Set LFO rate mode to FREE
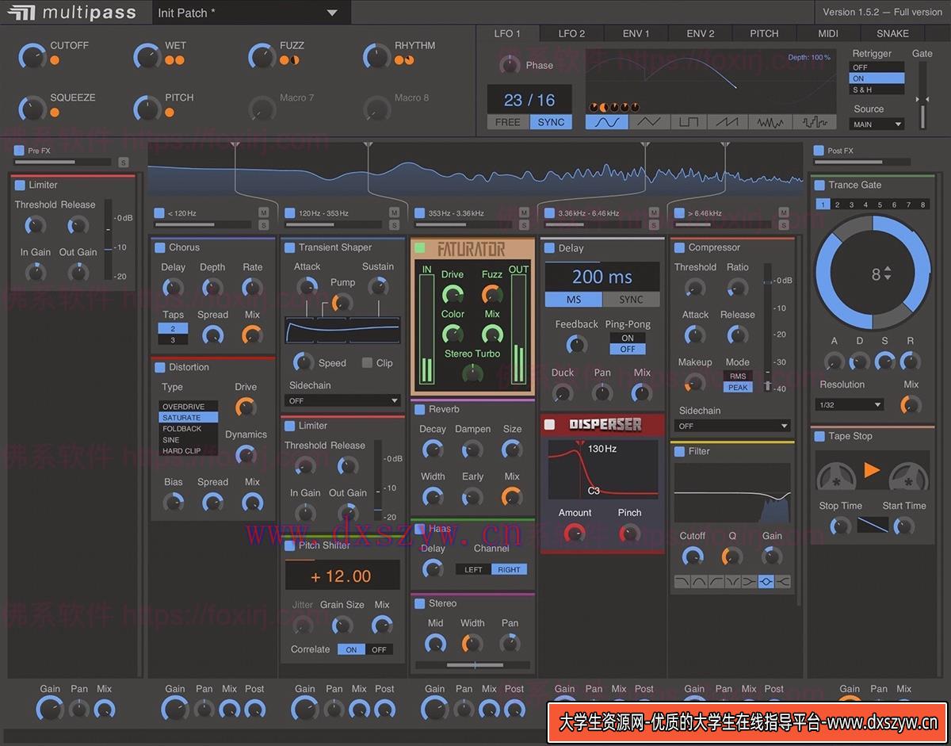Image resolution: width=951 pixels, height=746 pixels. point(507,122)
